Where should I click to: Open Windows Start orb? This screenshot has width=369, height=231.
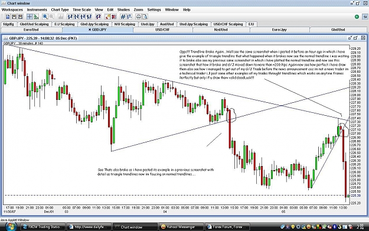pos(11,227)
